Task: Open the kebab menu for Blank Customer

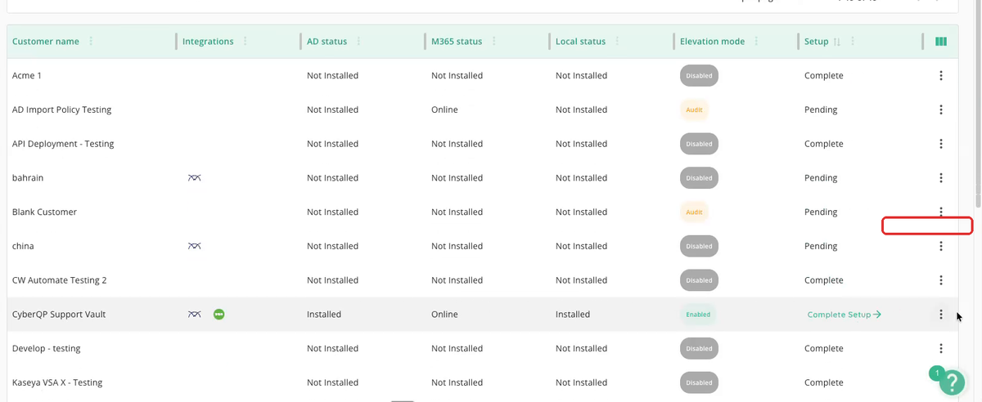Action: (941, 212)
